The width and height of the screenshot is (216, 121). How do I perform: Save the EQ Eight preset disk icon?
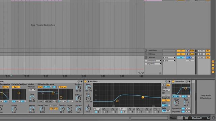pos(169,81)
